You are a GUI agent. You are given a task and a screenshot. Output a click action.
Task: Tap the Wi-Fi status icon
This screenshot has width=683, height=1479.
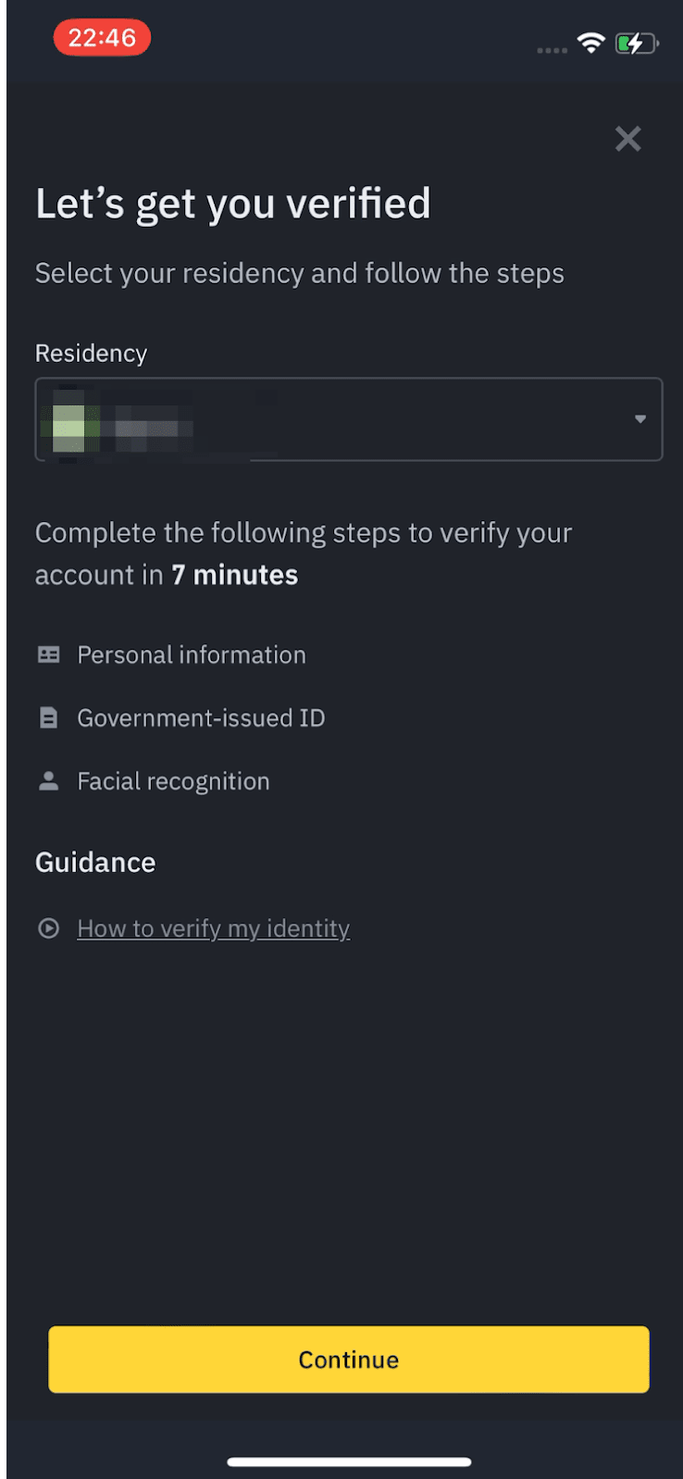tap(590, 43)
